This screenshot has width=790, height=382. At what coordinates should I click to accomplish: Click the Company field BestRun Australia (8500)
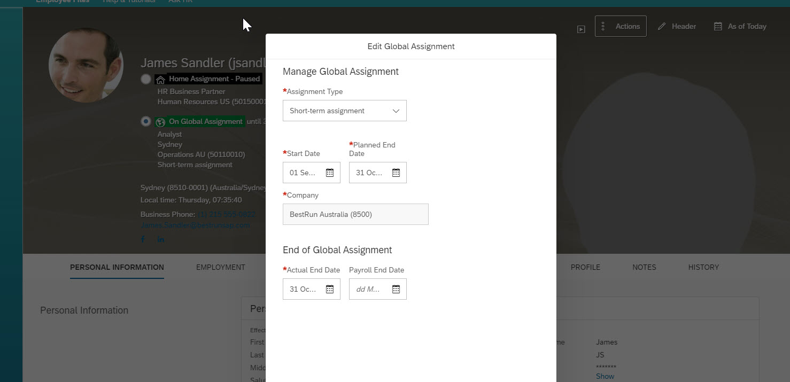point(355,214)
